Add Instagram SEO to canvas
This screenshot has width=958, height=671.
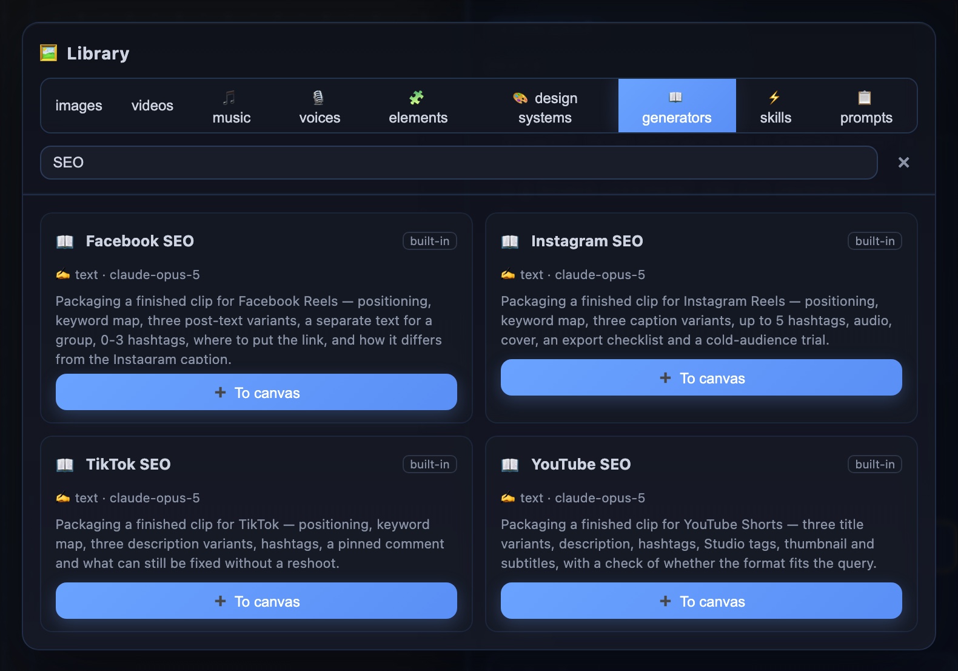702,377
